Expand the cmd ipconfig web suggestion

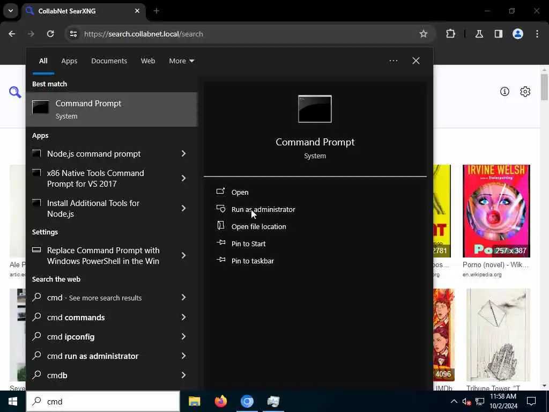(183, 337)
